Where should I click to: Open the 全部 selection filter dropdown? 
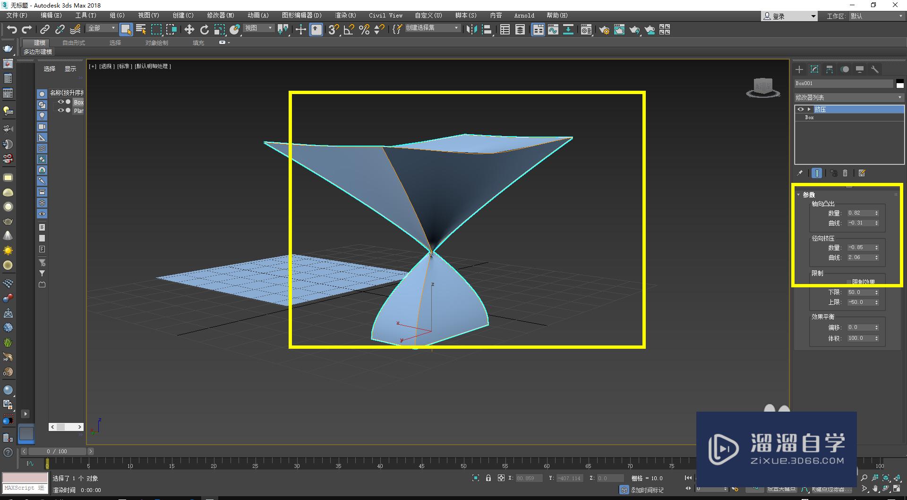pyautogui.click(x=101, y=28)
